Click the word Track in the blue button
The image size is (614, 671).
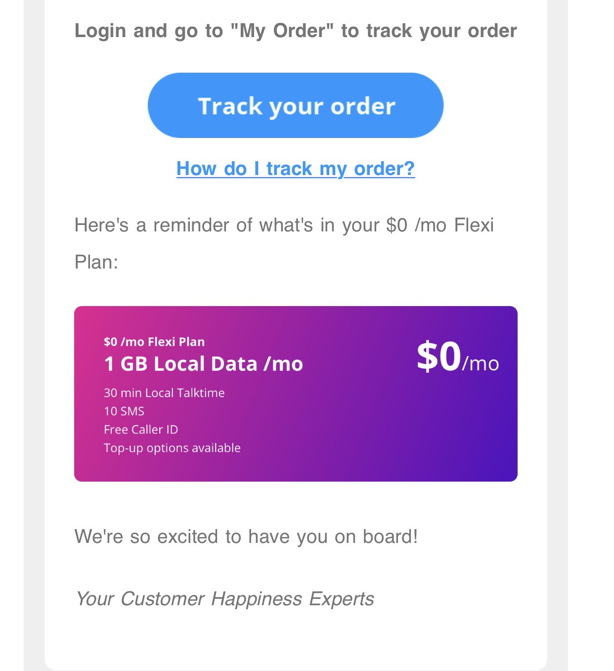(x=230, y=106)
